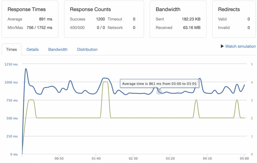The image size is (257, 163).
Task: Click the 1250 ms label on left axis
Action: (x=11, y=64)
